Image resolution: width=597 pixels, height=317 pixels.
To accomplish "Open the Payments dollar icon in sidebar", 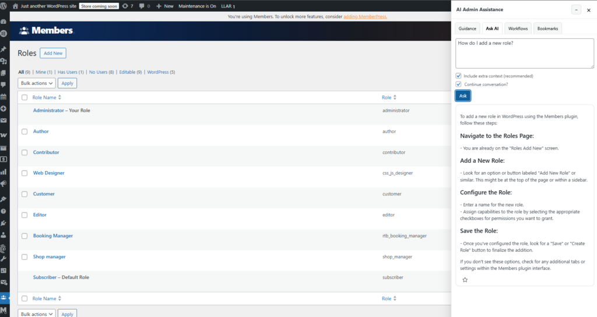I will click(3, 159).
